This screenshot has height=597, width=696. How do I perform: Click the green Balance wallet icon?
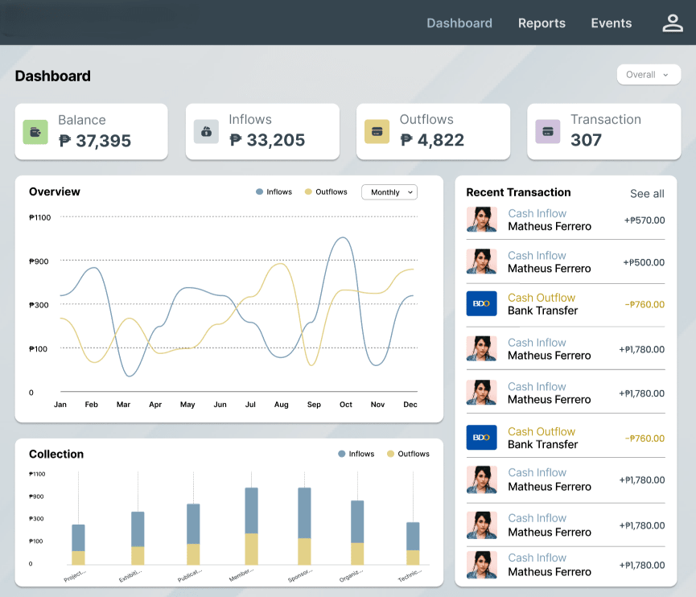[35, 131]
